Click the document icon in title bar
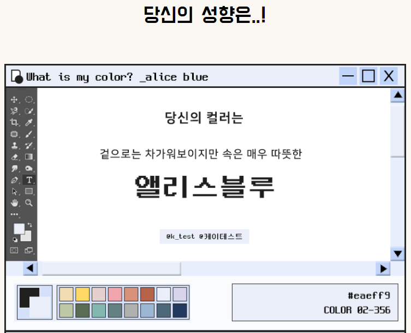The height and width of the screenshot is (333, 411). (17, 76)
